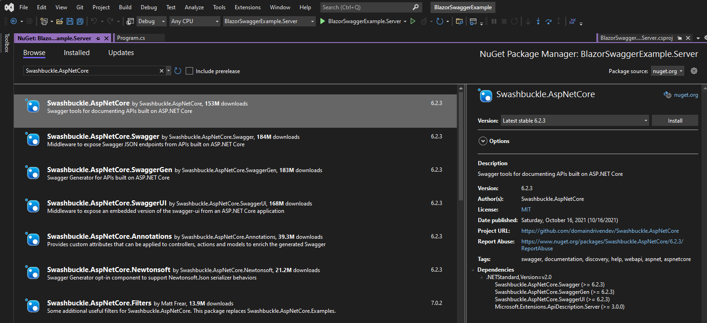This screenshot has width=707, height=323.
Task: Refresh the NuGet package search results
Action: (178, 71)
